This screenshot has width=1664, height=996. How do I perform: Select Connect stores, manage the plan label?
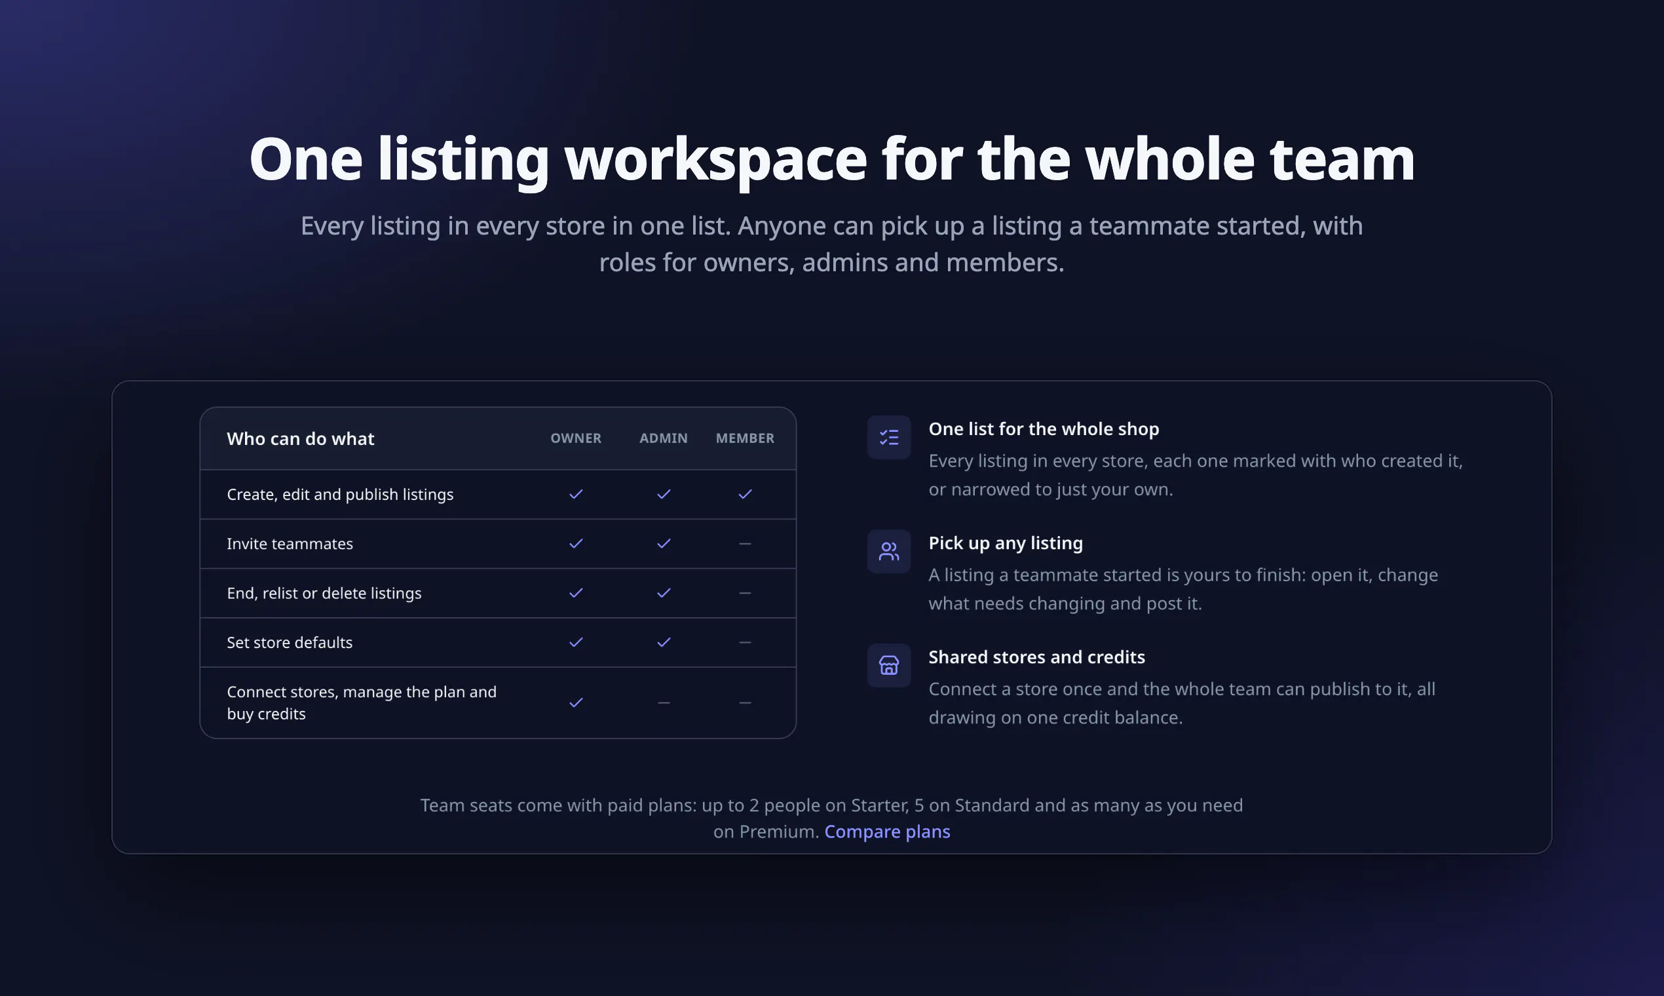coord(362,702)
